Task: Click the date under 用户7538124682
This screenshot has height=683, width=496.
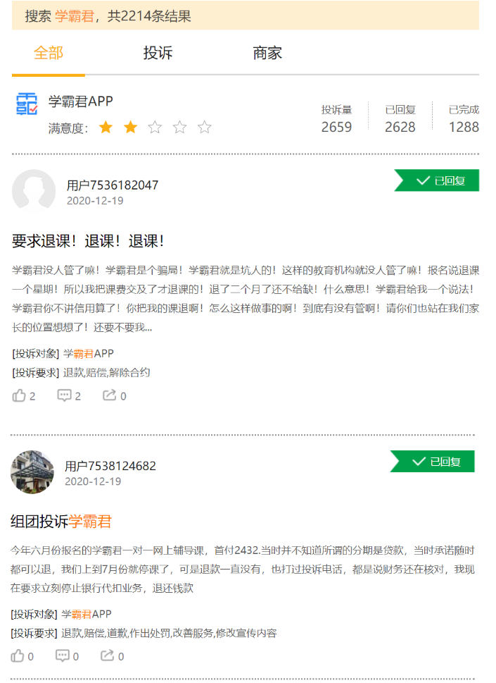Action: 93,481
